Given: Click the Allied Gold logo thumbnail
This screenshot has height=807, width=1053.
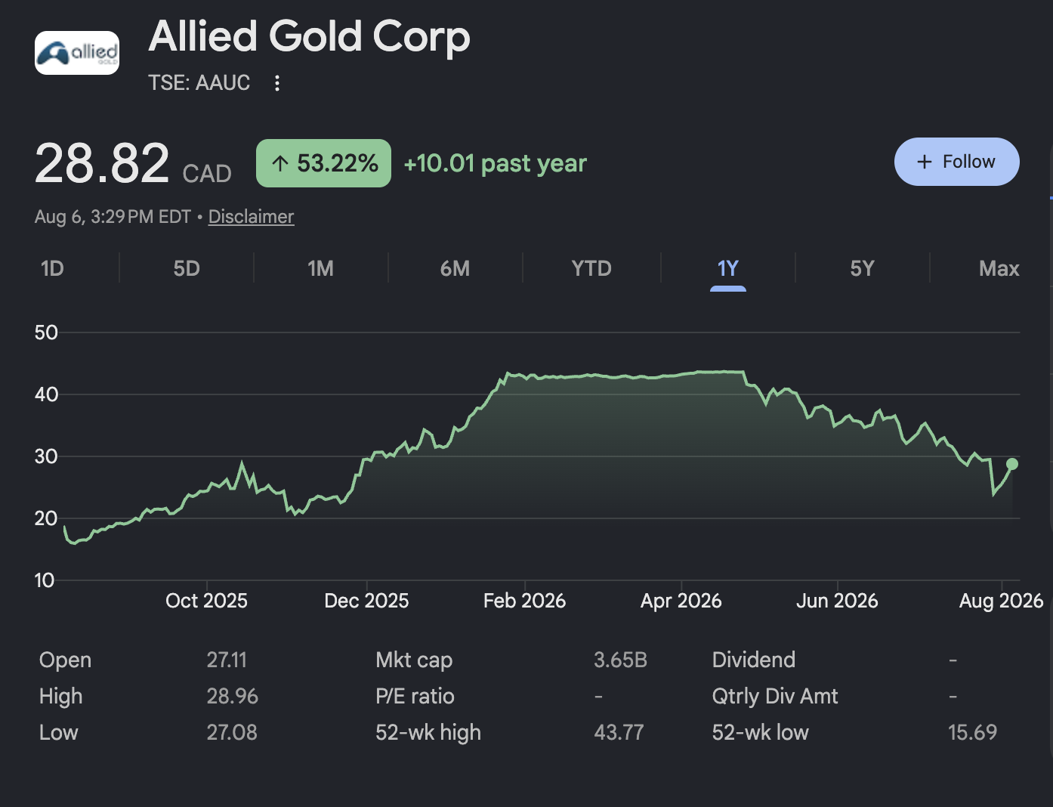Looking at the screenshot, I should pyautogui.click(x=77, y=53).
